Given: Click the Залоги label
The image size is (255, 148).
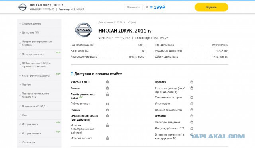Looking at the screenshot, I should point(75,88).
